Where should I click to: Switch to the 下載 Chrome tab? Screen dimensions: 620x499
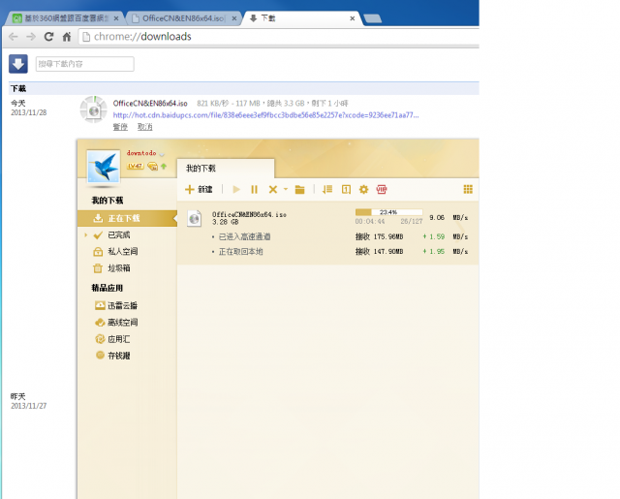(x=302, y=18)
